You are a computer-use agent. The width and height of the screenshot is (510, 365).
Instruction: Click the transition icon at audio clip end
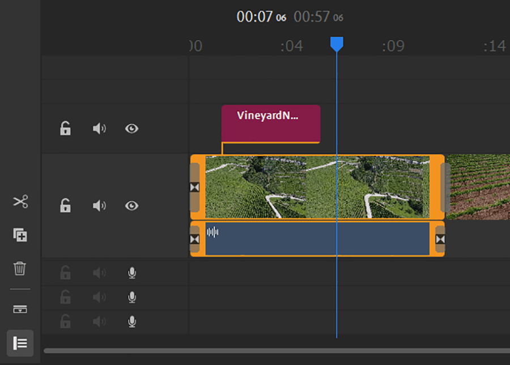pyautogui.click(x=440, y=239)
